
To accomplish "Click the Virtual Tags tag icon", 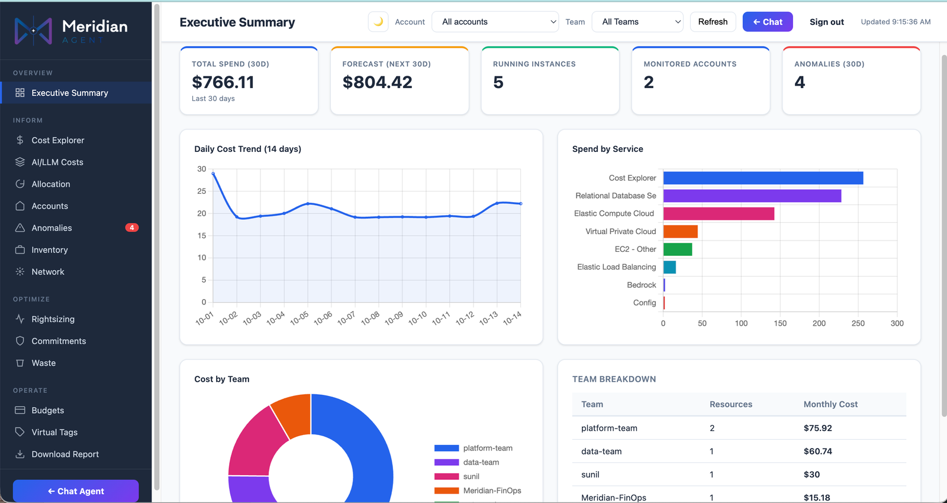I will 20,432.
